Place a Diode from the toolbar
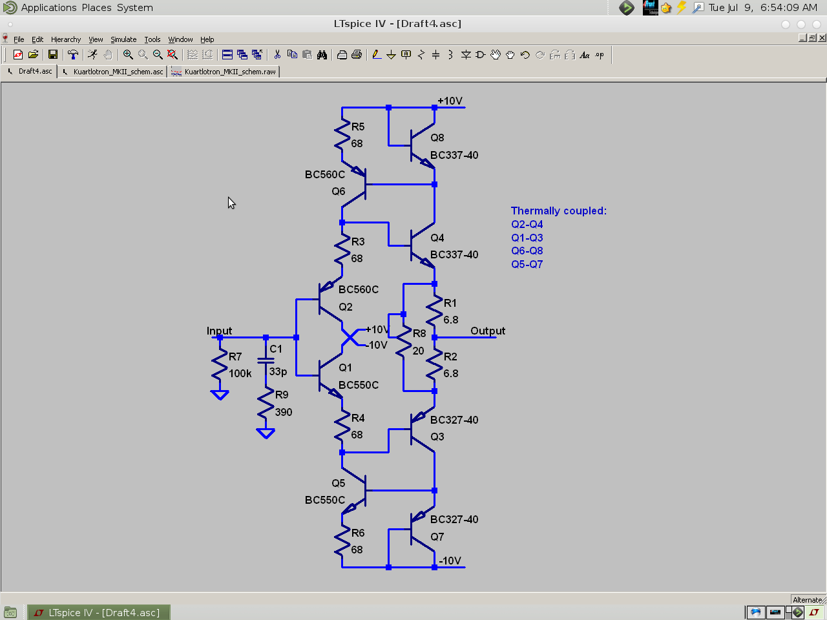This screenshot has height=620, width=827. point(466,55)
